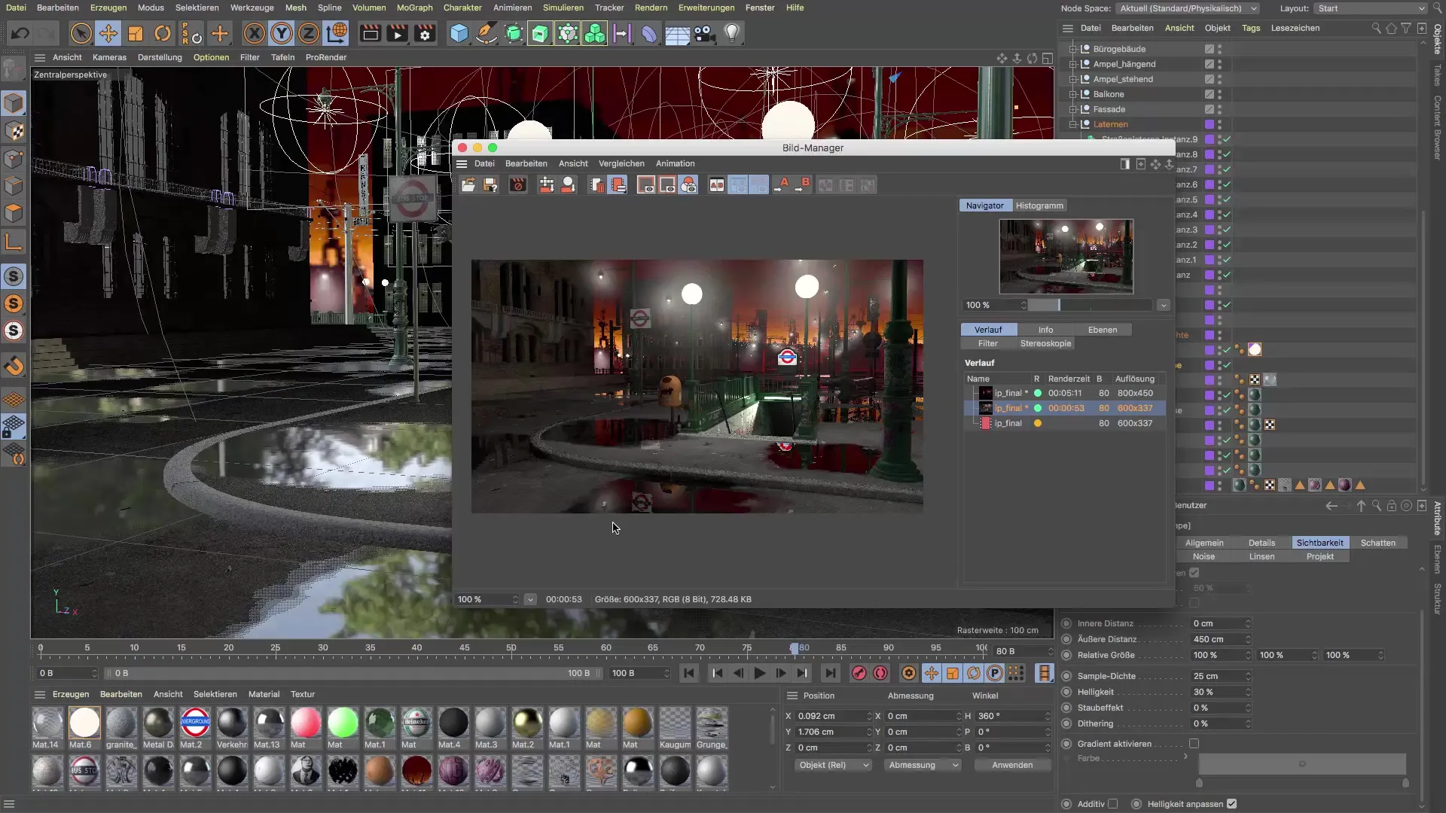Expand Bürogebäude object tree
The image size is (1446, 813).
pyautogui.click(x=1073, y=49)
